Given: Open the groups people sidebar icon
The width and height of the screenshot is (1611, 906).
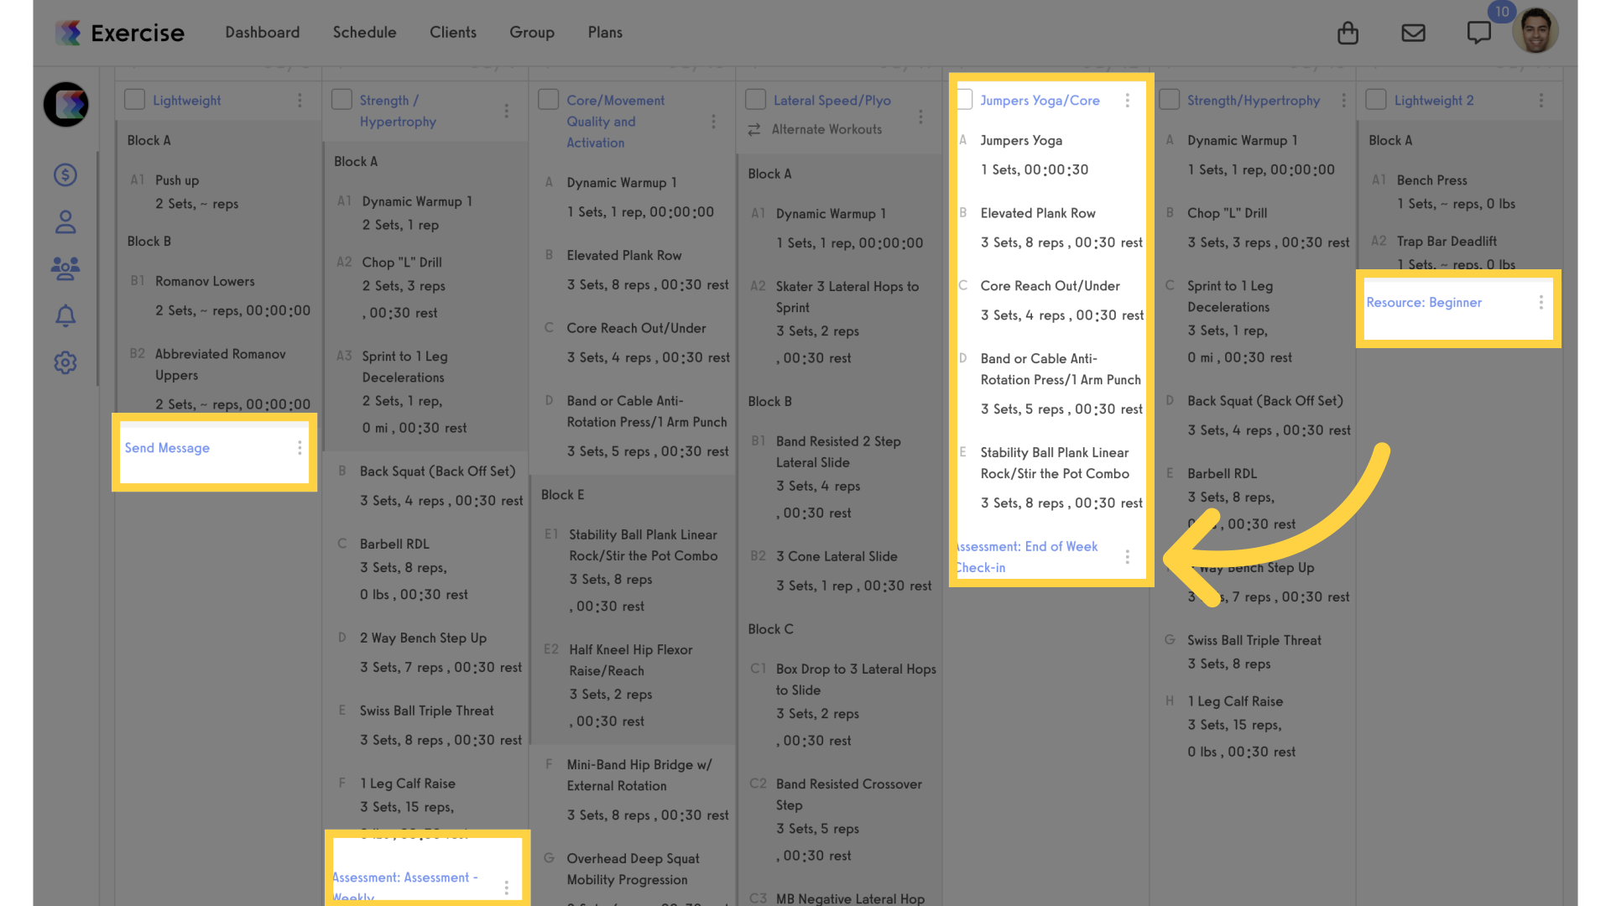Looking at the screenshot, I should click(65, 268).
